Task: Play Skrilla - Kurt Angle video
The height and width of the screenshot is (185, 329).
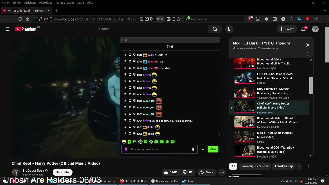Action: tap(245, 137)
